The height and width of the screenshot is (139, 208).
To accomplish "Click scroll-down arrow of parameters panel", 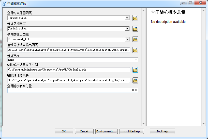I will (x=143, y=124).
